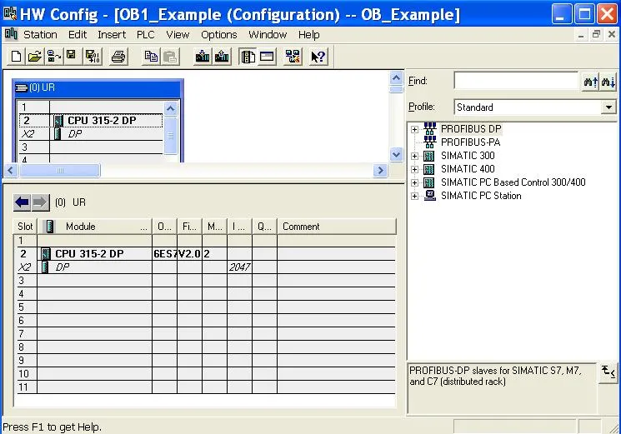
Task: Open the Profile dropdown
Action: point(608,107)
